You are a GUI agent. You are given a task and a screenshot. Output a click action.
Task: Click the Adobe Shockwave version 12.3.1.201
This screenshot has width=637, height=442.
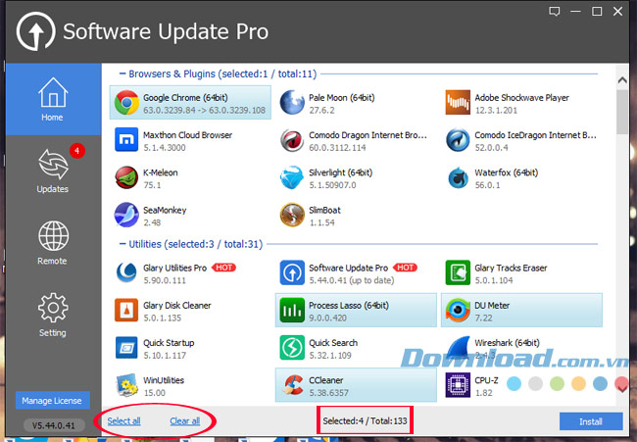[496, 110]
